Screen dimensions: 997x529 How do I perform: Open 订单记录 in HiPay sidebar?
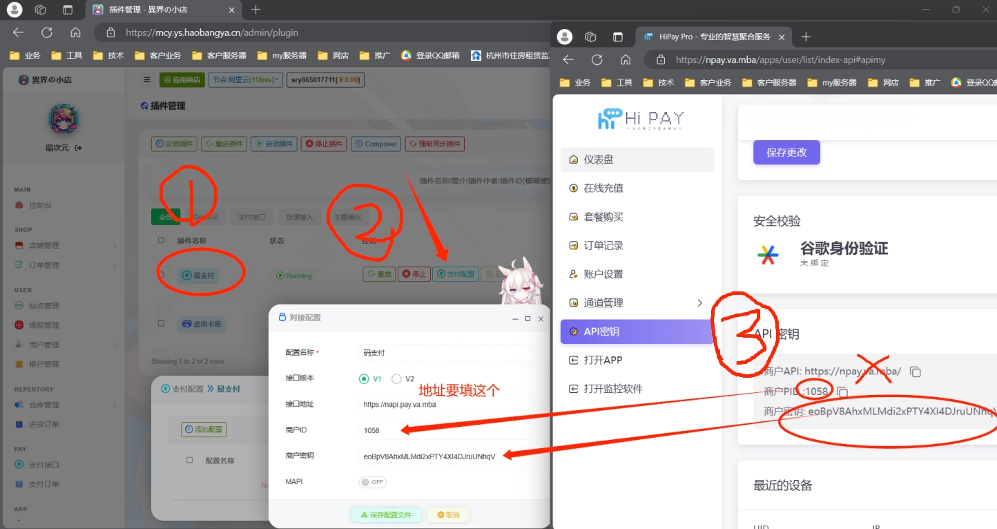coord(637,245)
